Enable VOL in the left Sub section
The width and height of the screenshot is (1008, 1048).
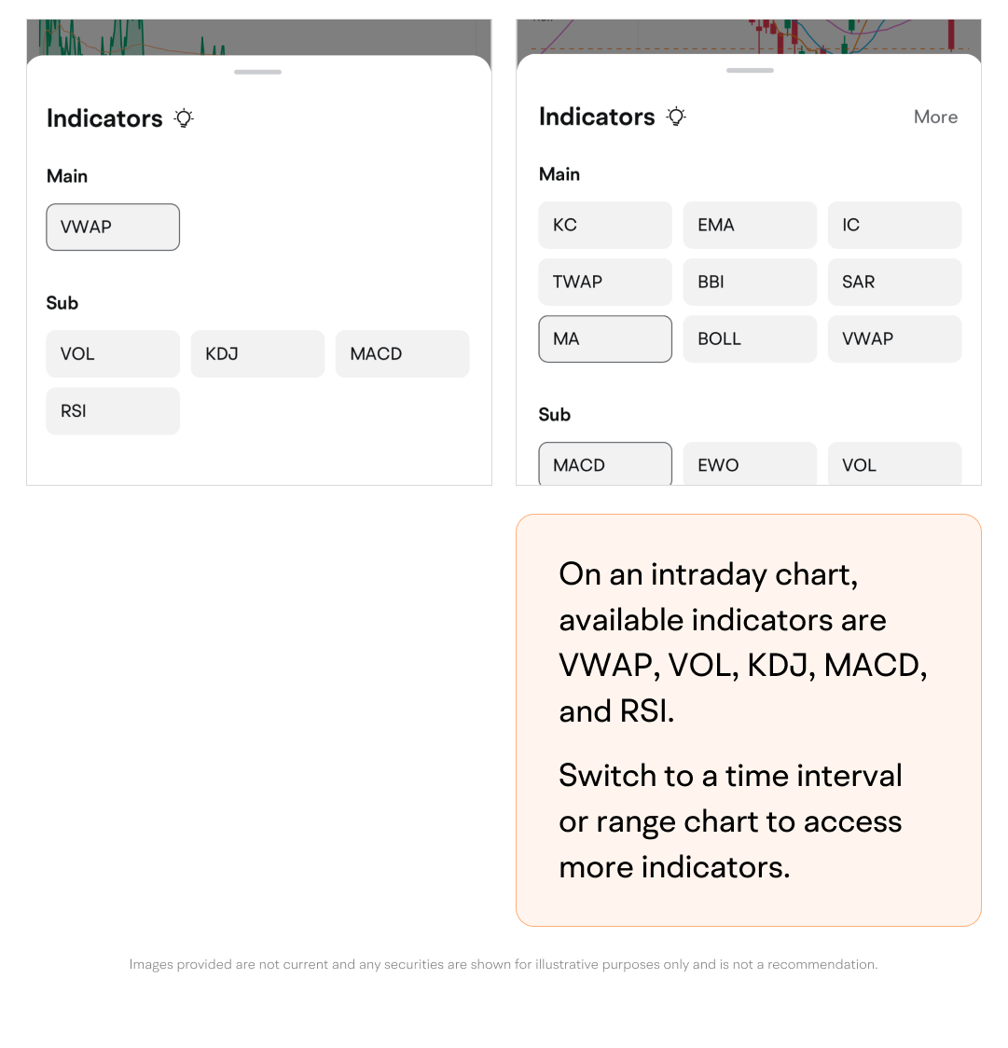click(113, 353)
